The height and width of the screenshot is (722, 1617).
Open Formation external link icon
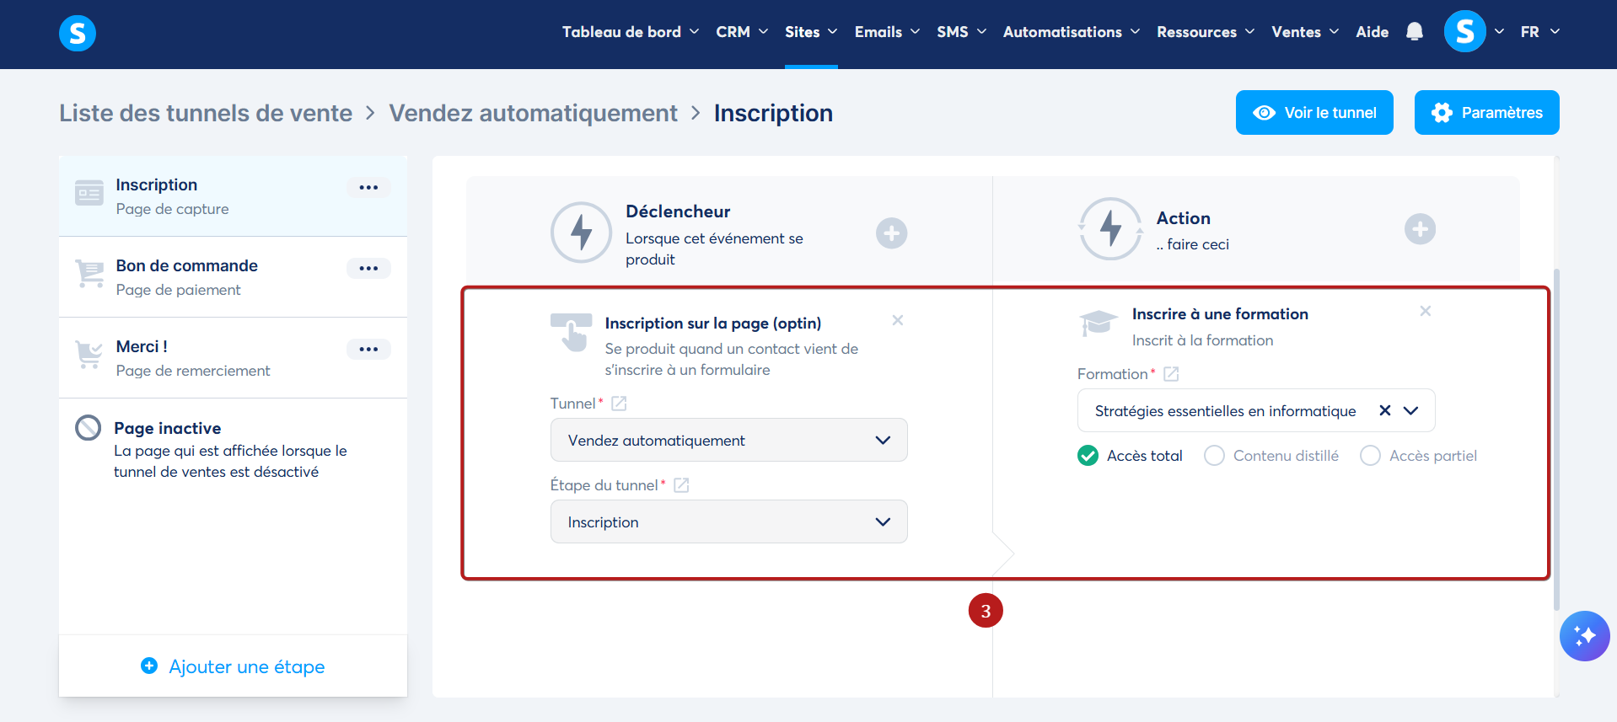click(x=1171, y=374)
